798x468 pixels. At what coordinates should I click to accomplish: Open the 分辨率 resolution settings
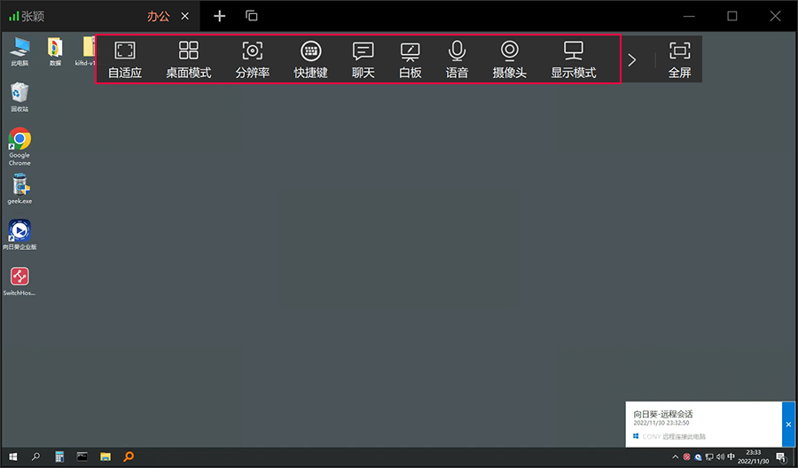253,59
